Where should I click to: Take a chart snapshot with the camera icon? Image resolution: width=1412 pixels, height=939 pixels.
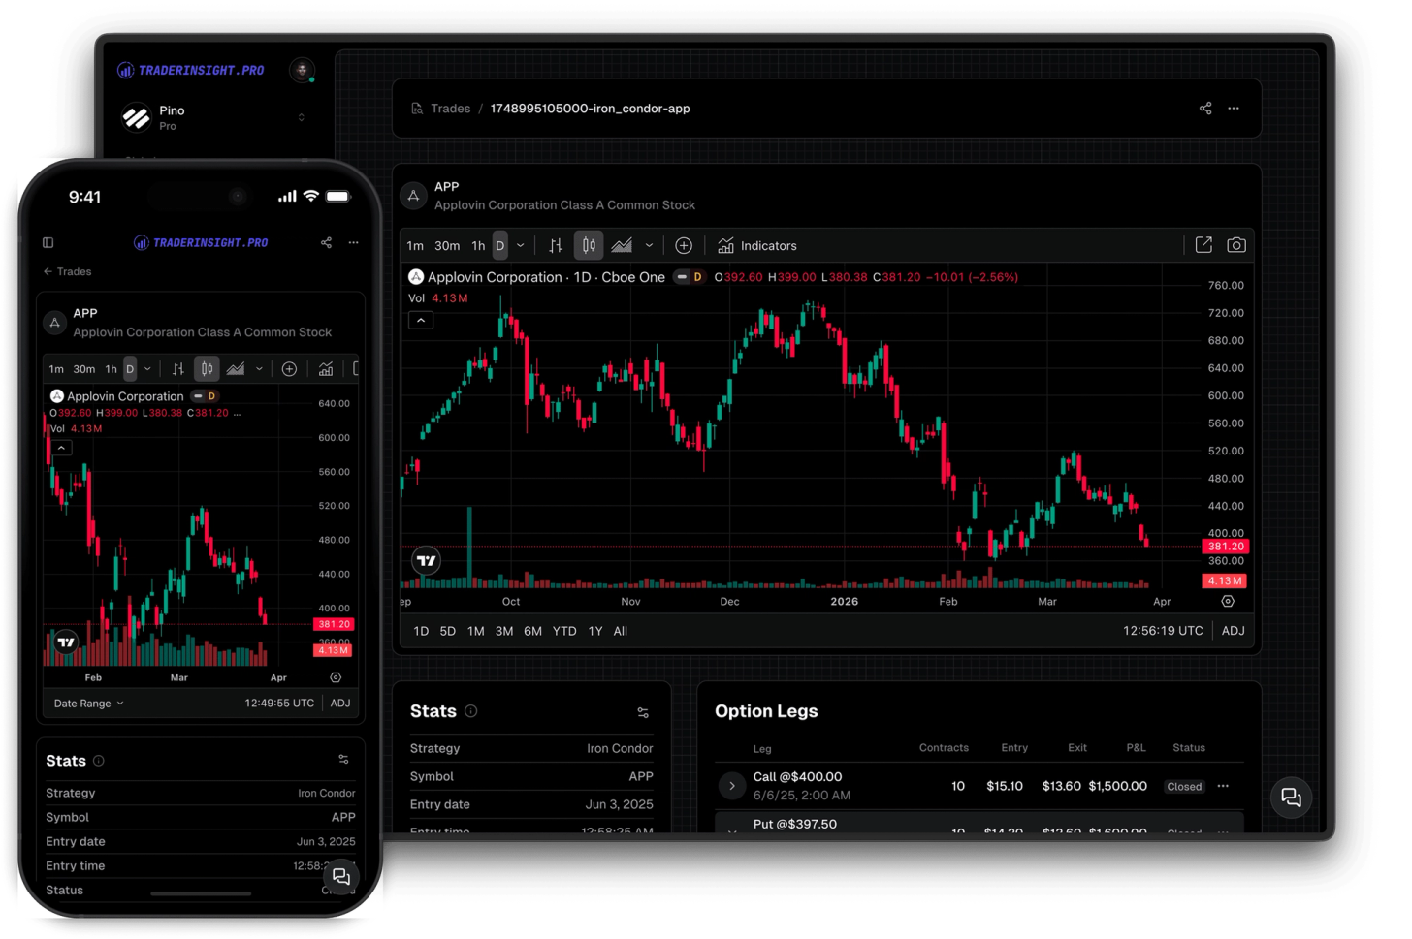point(1236,245)
